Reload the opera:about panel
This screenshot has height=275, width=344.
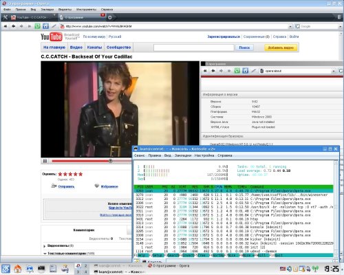click(x=237, y=71)
